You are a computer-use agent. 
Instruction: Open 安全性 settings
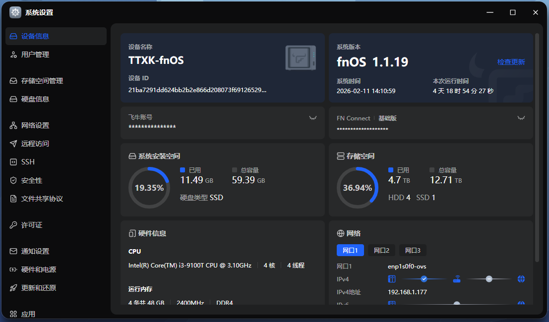(x=56, y=180)
